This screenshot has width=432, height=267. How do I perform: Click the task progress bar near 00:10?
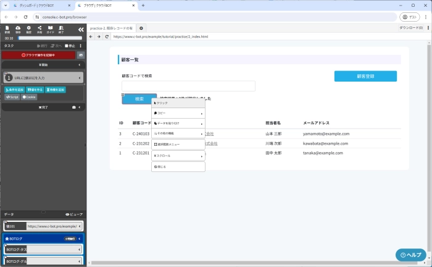(x=51, y=38)
